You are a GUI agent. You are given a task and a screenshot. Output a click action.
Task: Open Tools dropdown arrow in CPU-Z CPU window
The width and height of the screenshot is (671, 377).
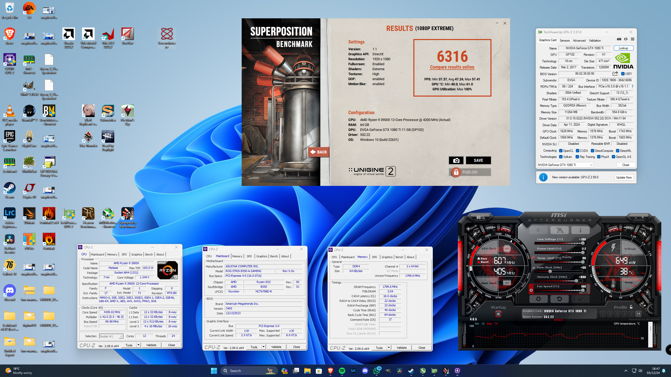tap(138, 345)
